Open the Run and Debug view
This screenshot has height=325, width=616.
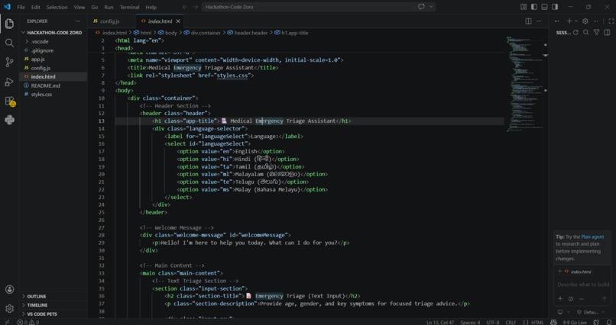[x=9, y=82]
